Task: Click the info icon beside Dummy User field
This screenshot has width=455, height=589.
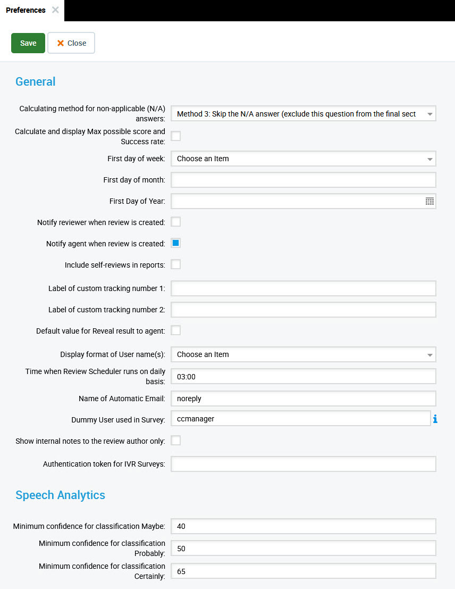Action: coord(435,419)
